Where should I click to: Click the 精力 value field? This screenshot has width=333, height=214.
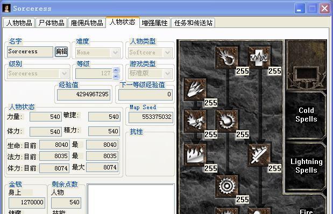tap(104, 131)
